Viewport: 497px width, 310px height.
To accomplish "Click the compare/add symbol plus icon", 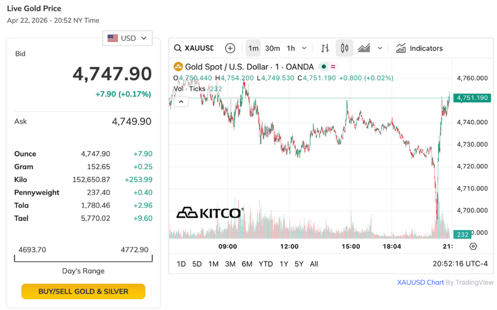I will coord(230,48).
